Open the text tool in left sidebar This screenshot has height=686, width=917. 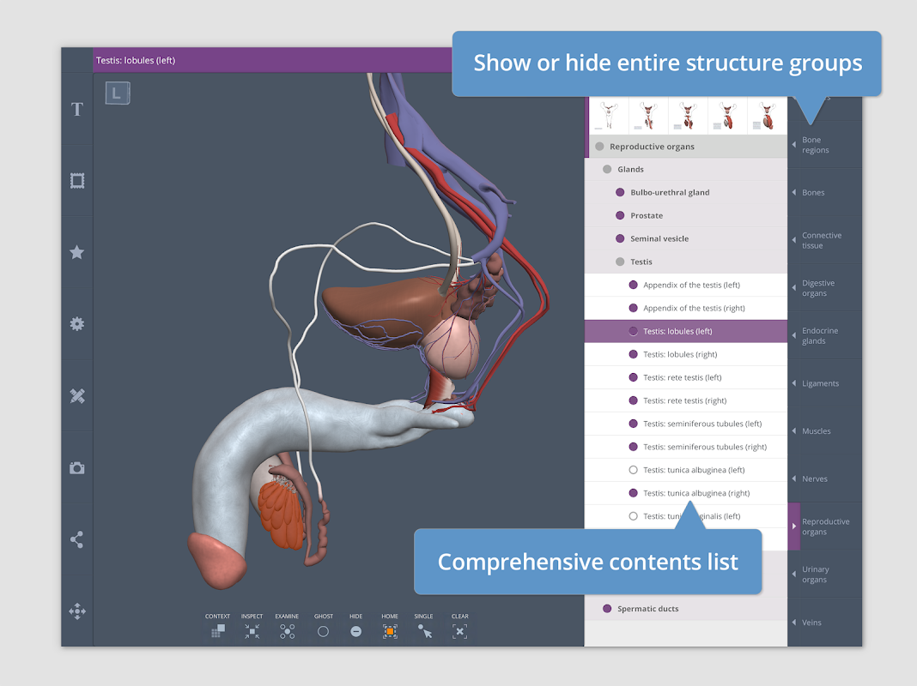[77, 109]
